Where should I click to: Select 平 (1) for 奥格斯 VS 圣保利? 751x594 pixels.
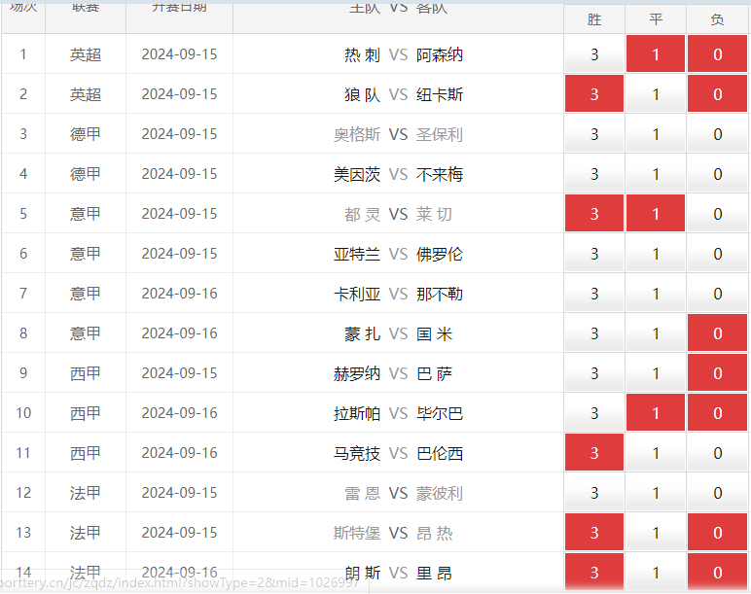click(x=656, y=134)
